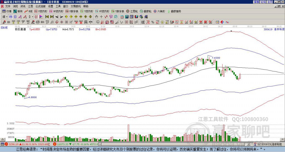Select the angle line drawing tool

[x=117, y=22]
